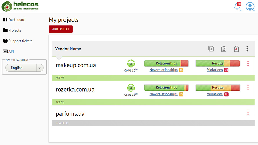Viewport: 258px width, 145px height.
Task: Click the ADD PROJECT button
Action: tap(61, 29)
